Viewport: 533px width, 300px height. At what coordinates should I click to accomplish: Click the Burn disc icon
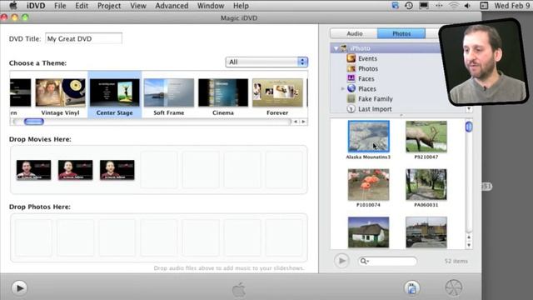click(x=454, y=288)
